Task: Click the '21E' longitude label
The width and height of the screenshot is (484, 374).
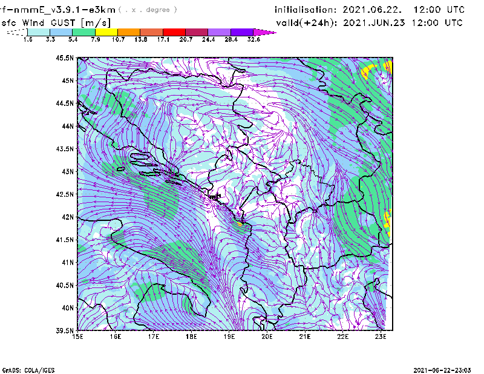Action: coord(305,336)
